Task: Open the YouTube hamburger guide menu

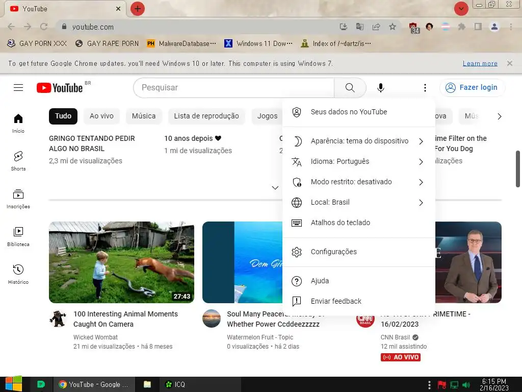Action: pos(18,88)
